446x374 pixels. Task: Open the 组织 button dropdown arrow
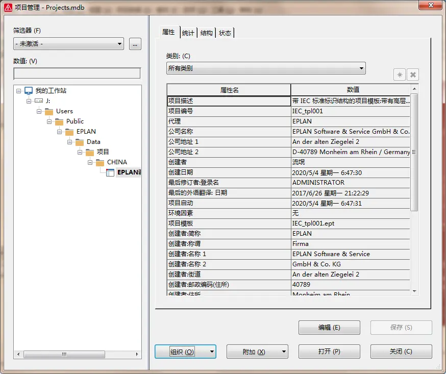(212, 352)
